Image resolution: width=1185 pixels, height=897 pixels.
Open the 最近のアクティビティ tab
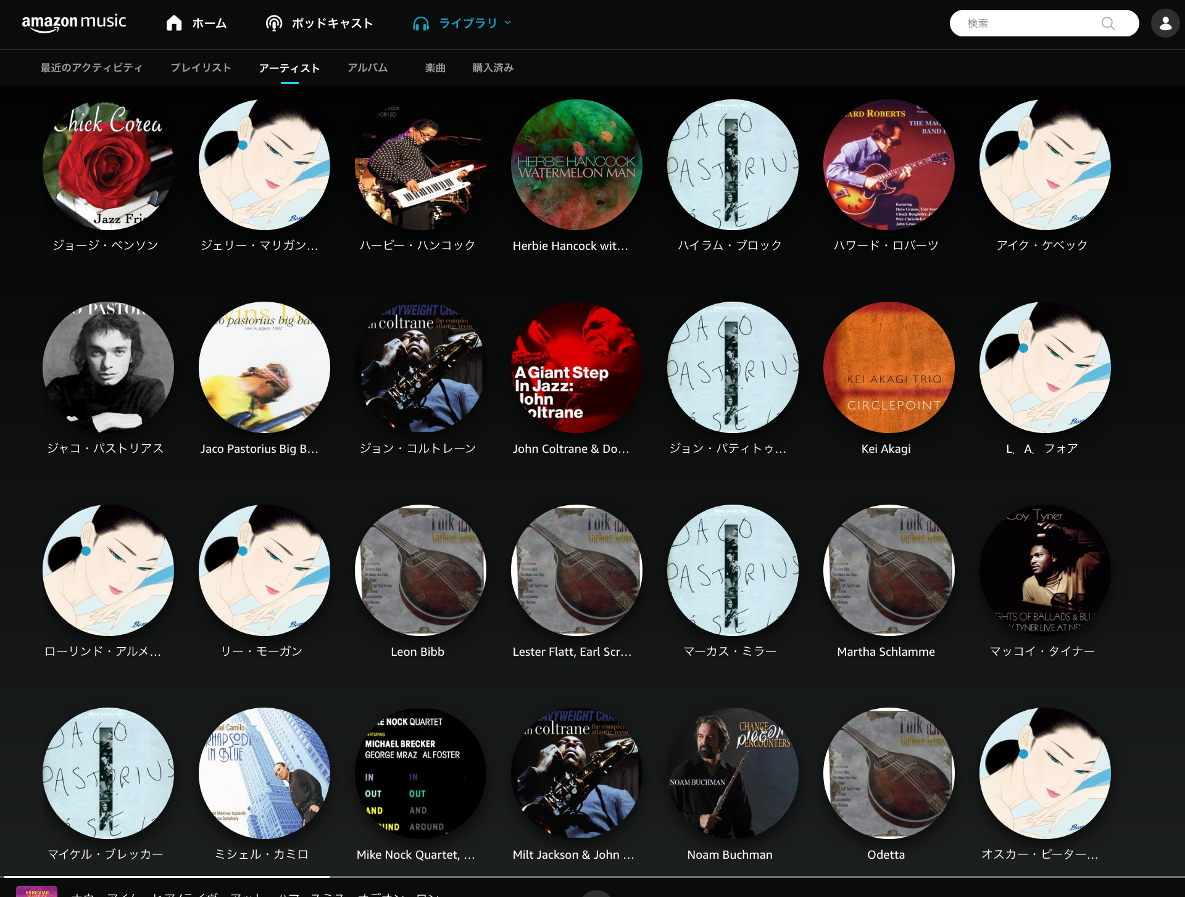click(91, 68)
